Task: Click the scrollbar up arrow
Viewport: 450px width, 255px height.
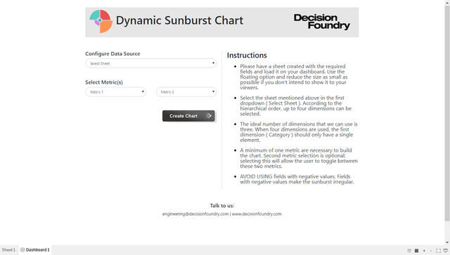Action: click(x=447, y=2)
